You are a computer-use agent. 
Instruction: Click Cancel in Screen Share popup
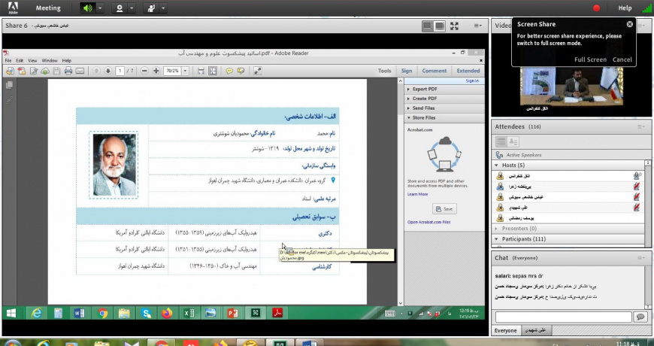tap(622, 59)
